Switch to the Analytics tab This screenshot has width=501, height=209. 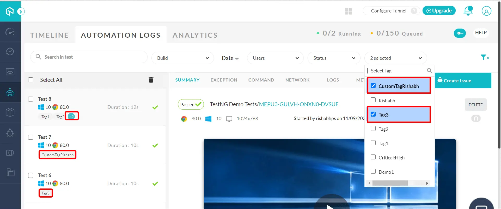click(195, 35)
